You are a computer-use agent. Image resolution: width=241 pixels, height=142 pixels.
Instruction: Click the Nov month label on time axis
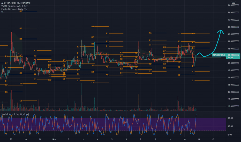(54, 139)
